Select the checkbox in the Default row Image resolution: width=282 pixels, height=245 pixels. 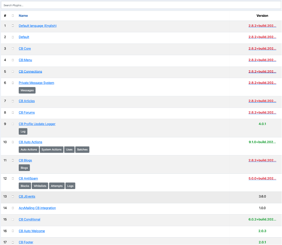(x=13, y=37)
